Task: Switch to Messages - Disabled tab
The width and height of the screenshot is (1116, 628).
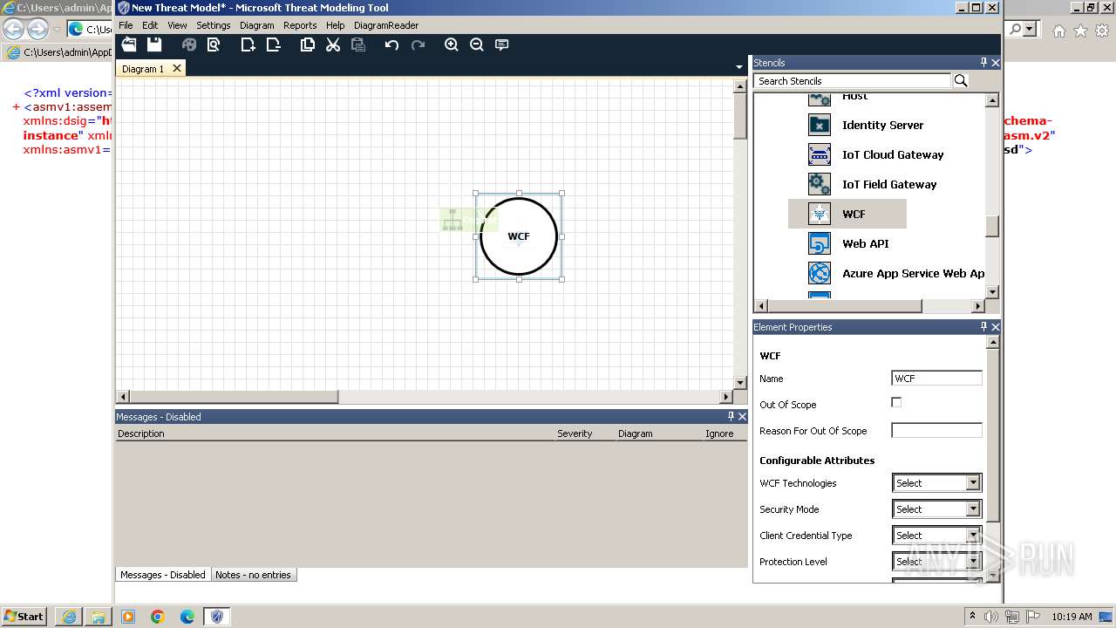Action: [163, 575]
